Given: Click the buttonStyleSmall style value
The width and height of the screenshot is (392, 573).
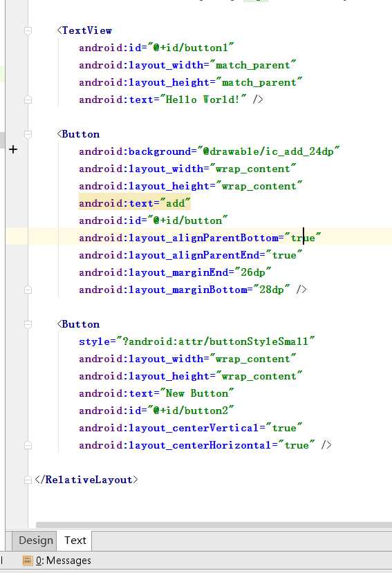Looking at the screenshot, I should coord(215,341).
